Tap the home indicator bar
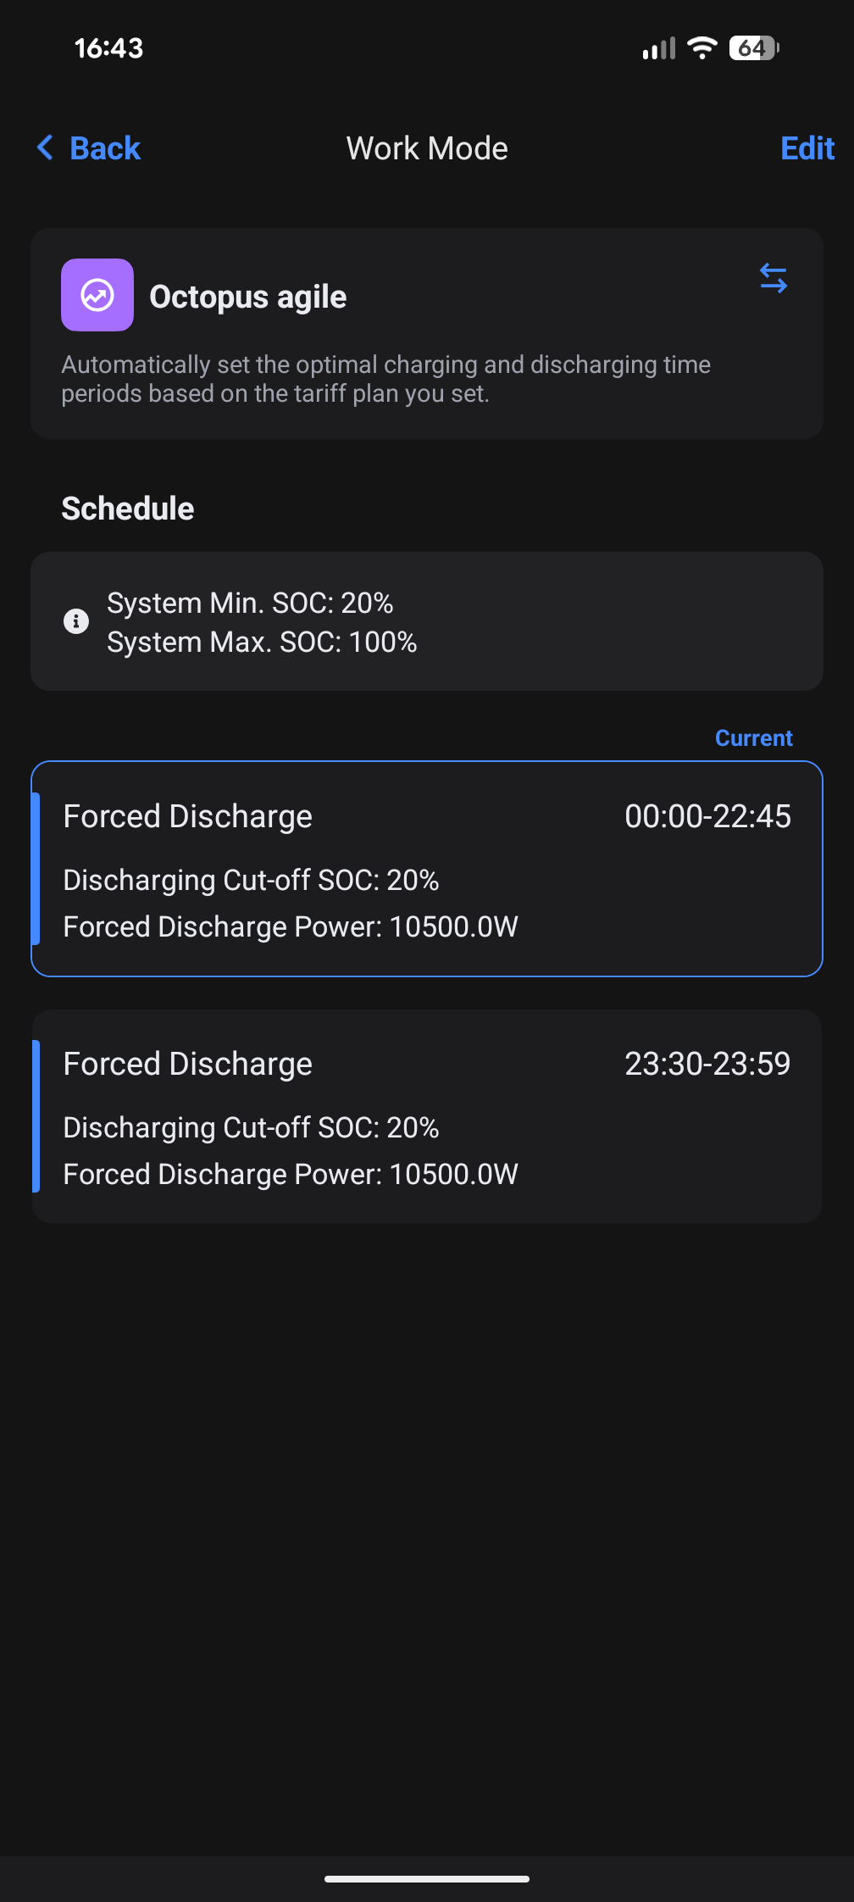This screenshot has height=1902, width=854. (427, 1879)
